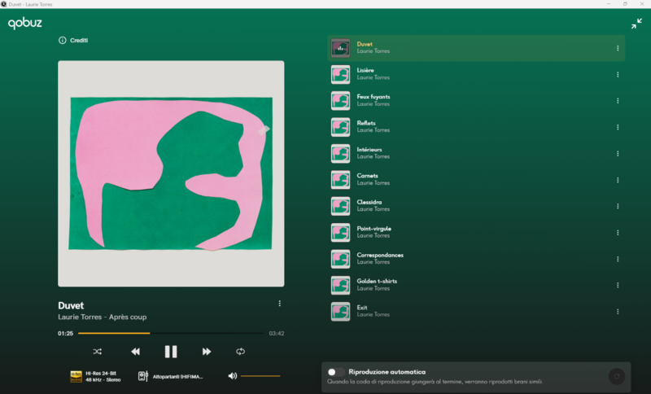Open more options for Lisière

tap(618, 75)
